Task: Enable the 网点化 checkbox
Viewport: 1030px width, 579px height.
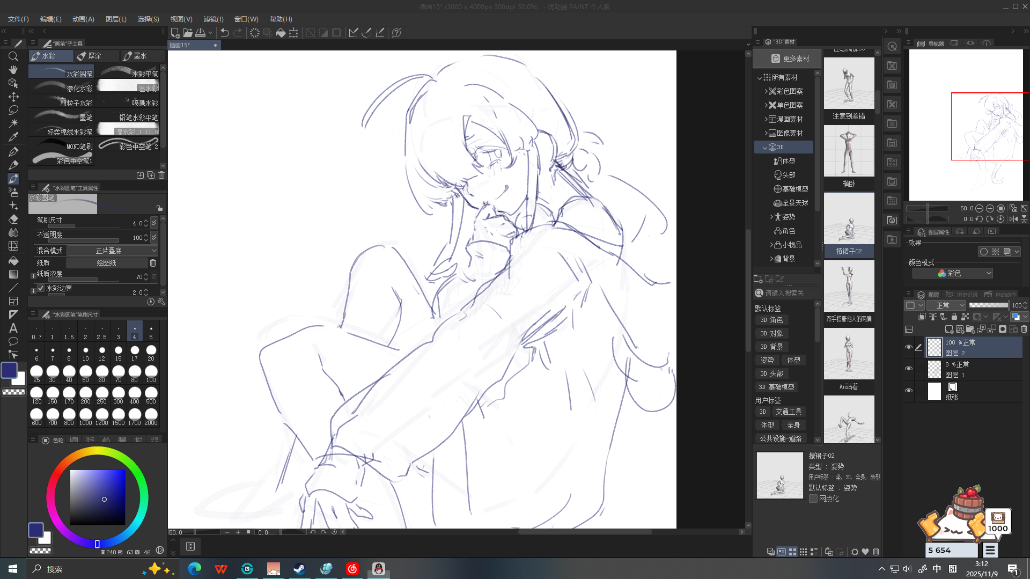Action: click(813, 499)
